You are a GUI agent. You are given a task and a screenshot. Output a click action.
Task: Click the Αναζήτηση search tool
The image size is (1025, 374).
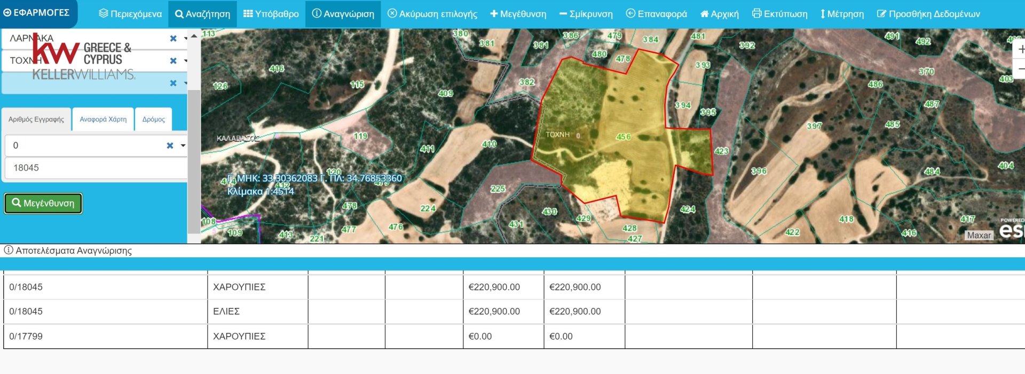point(202,14)
